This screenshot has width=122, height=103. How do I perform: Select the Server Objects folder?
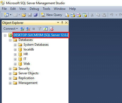28,73
